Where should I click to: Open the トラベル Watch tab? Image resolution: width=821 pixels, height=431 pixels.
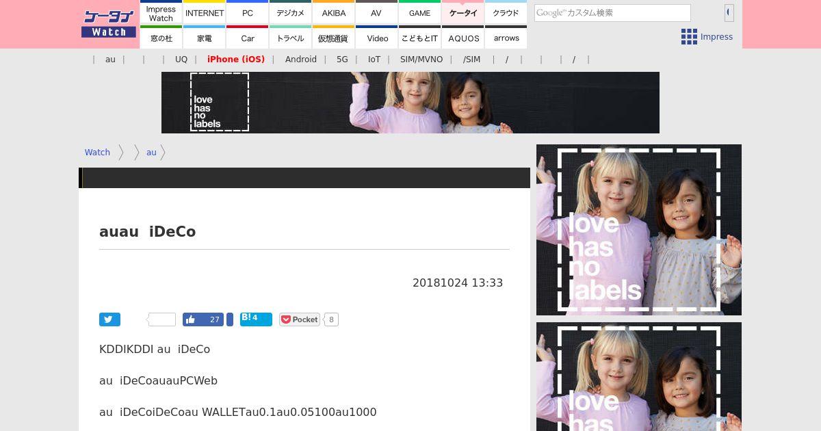click(290, 38)
